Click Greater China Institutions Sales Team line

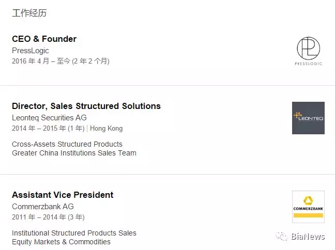74,153
